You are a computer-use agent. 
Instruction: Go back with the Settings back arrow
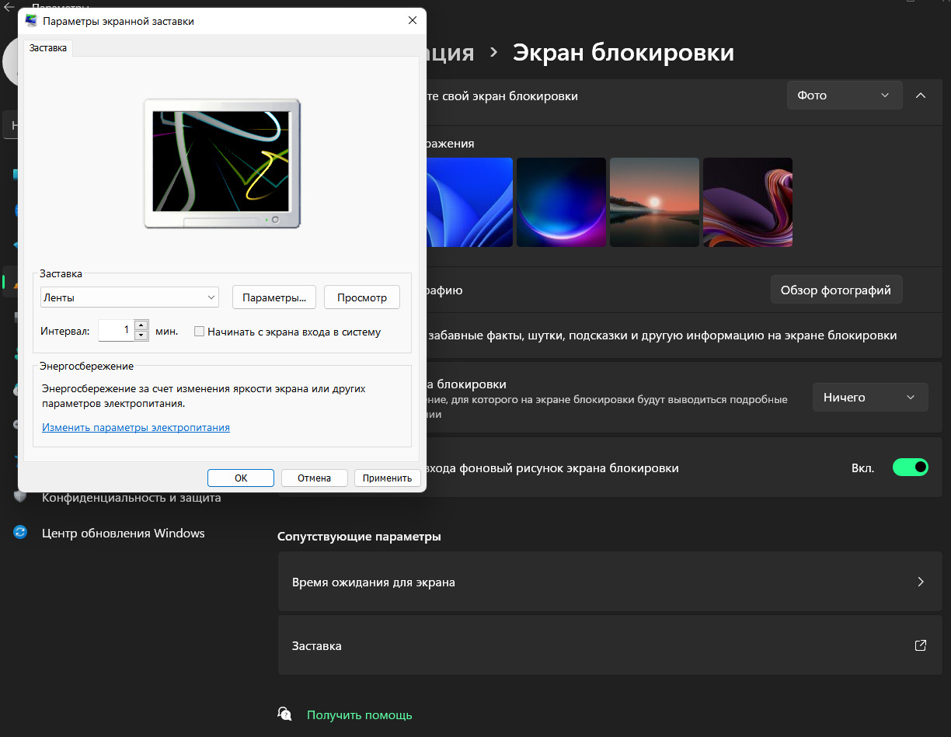click(x=9, y=6)
